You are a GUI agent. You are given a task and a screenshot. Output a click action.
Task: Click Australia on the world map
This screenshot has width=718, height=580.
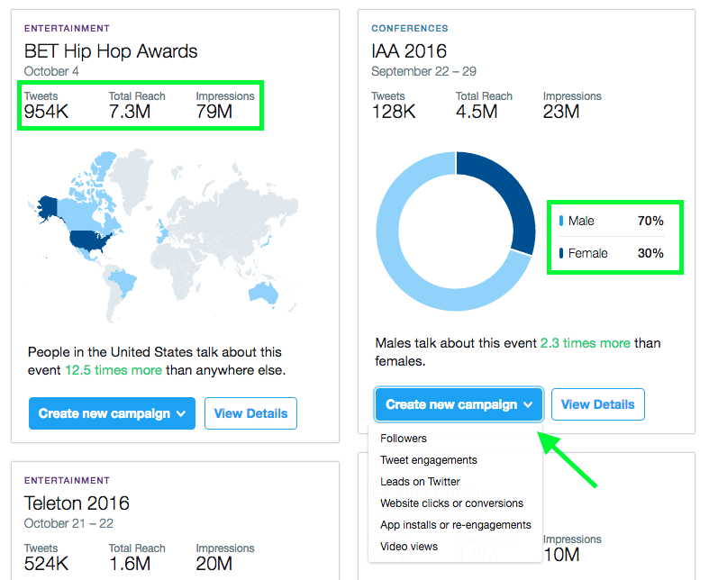pyautogui.click(x=263, y=293)
